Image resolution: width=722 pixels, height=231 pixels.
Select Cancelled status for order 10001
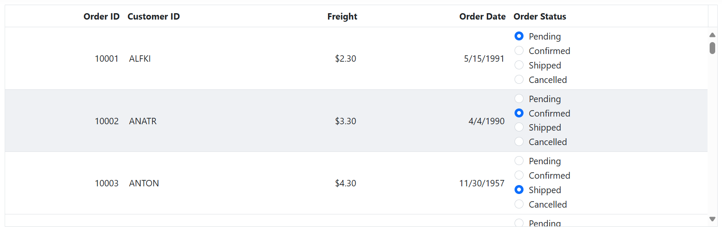coord(519,80)
